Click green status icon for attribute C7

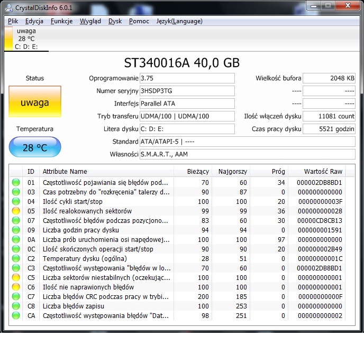pyautogui.click(x=16, y=296)
